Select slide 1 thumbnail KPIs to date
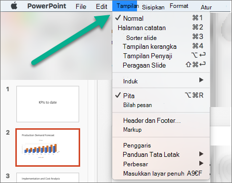232x183 pixels. coord(47,104)
